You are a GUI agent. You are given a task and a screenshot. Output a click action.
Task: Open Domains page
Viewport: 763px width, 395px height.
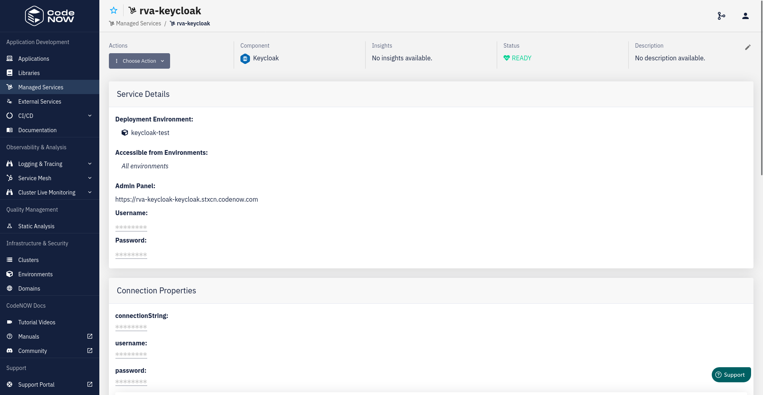[x=50, y=288]
